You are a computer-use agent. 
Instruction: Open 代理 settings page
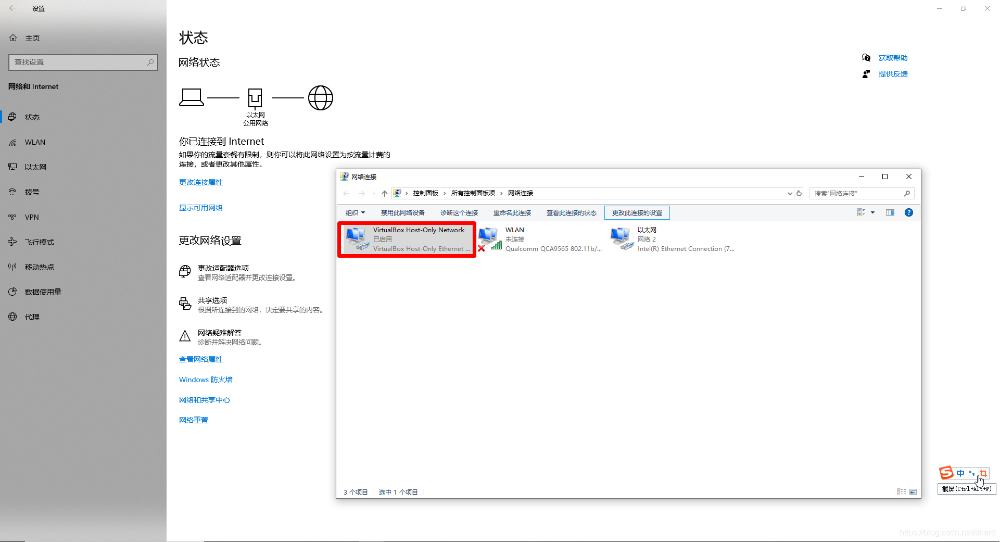(32, 317)
